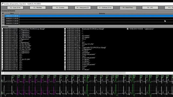Select EV entry at 15:01:13
Image resolution: width=173 pixels, height=97 pixels.
[x=13, y=63]
